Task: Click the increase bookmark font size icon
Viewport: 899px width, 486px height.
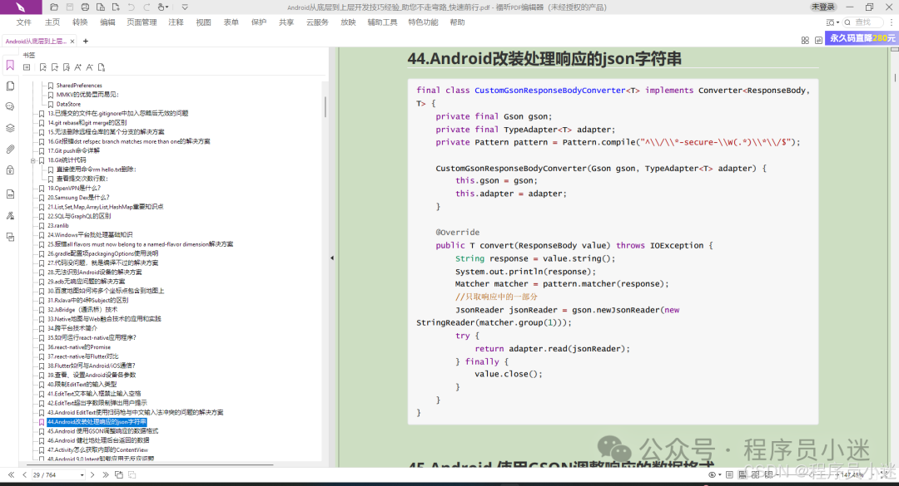Action: pos(78,67)
